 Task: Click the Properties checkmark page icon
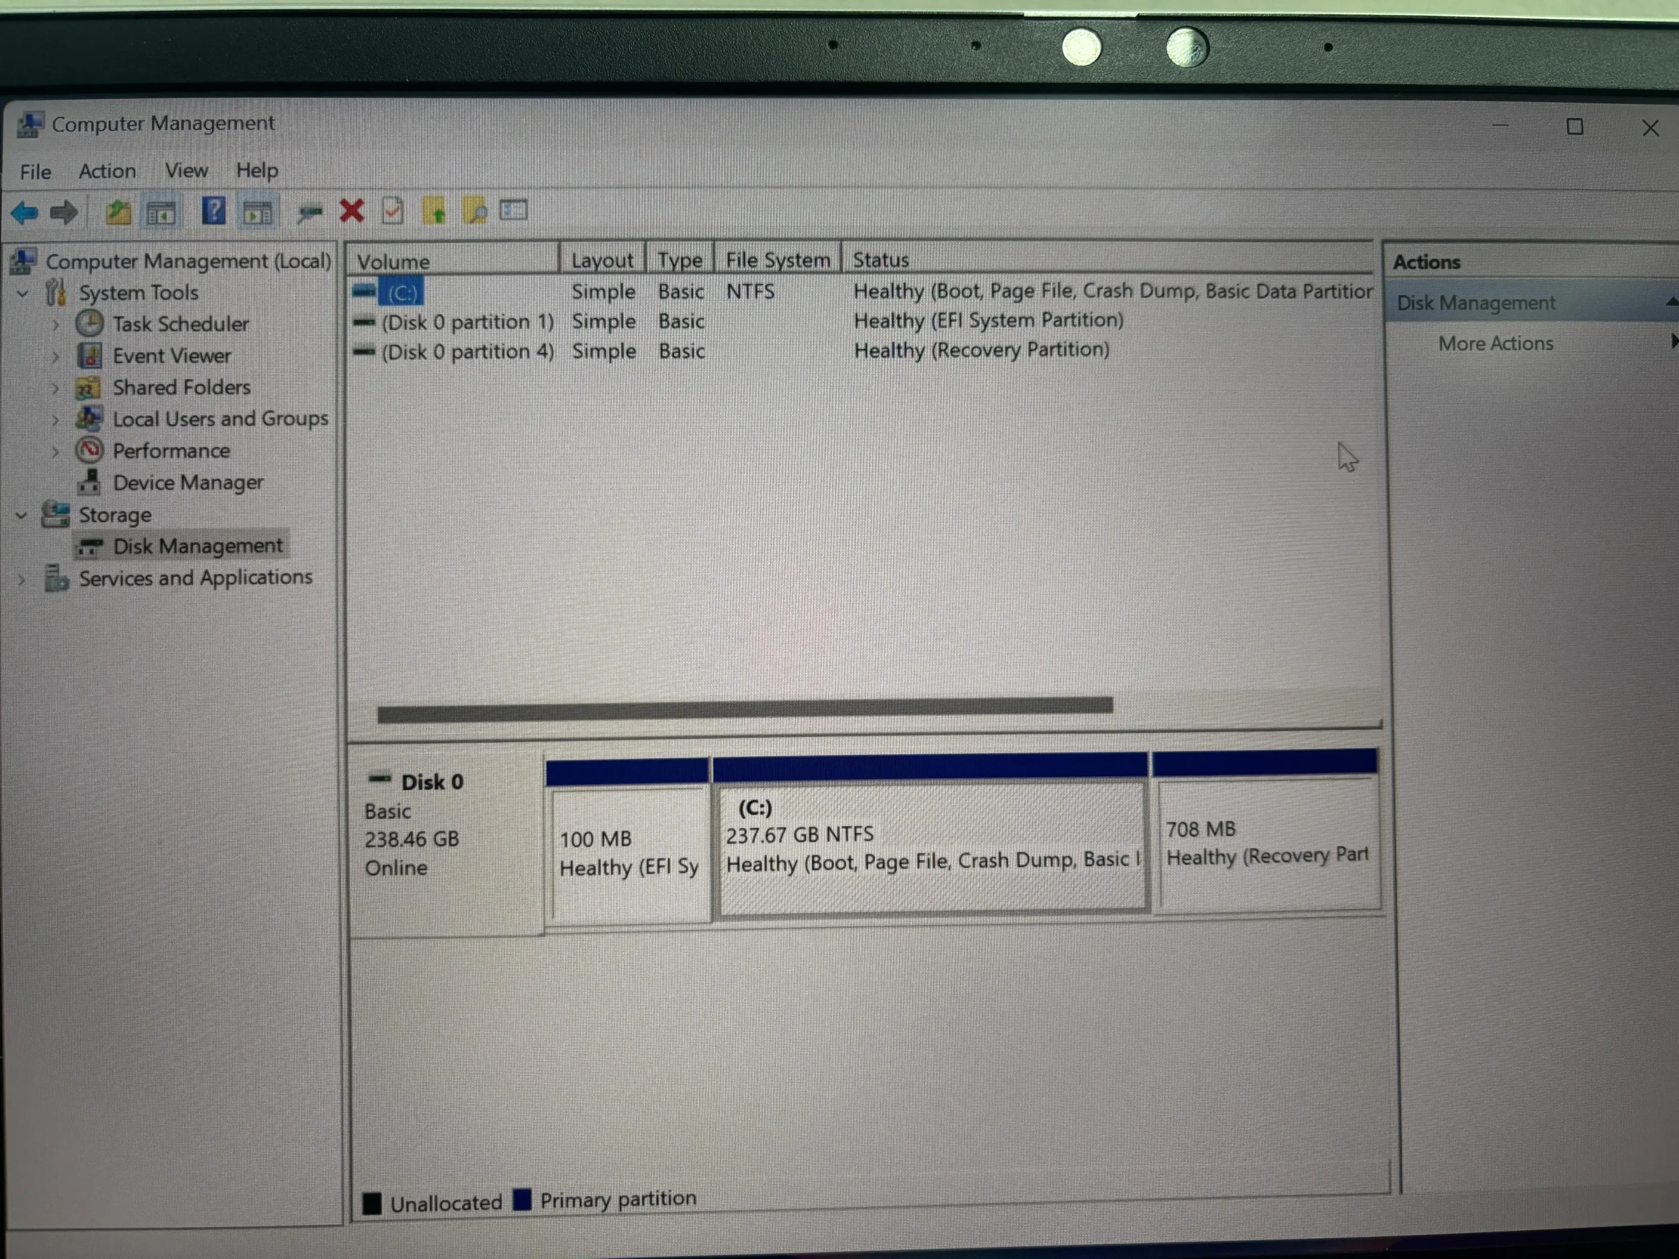392,211
